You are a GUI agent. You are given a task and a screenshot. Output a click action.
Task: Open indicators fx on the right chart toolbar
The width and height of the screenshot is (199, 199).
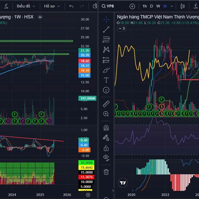(x=196, y=6)
